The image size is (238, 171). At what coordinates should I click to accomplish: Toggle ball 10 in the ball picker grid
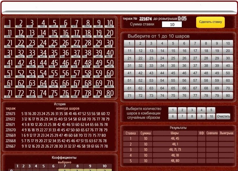click(x=228, y=43)
